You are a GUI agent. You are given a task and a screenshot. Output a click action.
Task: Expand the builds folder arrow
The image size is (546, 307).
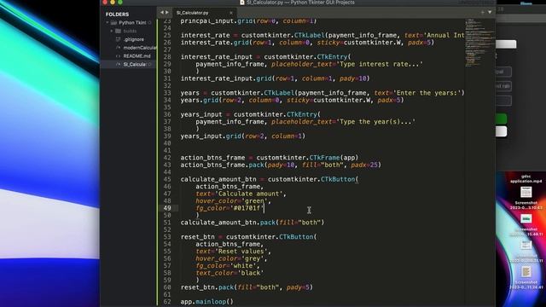coord(112,31)
